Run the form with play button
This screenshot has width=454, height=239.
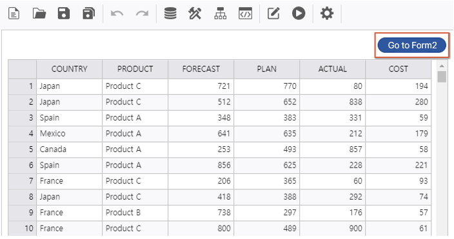point(299,14)
